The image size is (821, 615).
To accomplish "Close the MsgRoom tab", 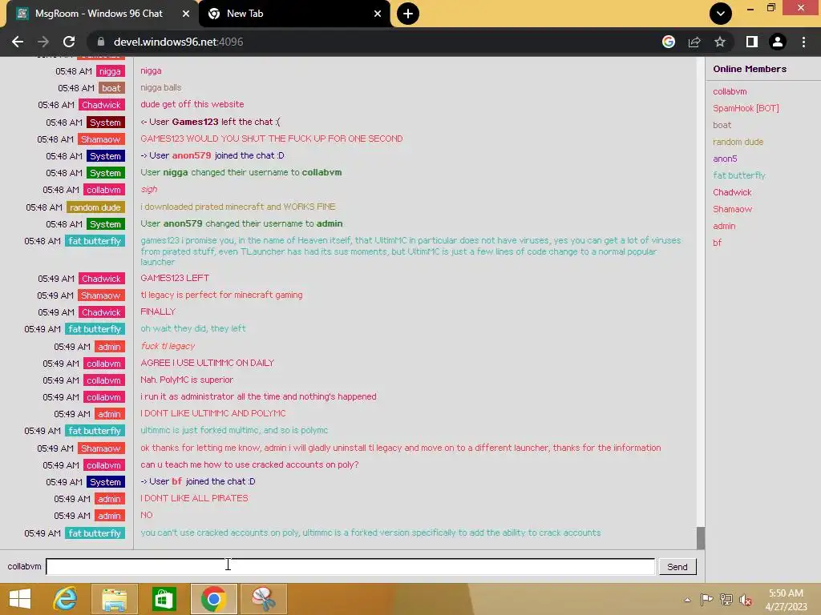I will 186,14.
